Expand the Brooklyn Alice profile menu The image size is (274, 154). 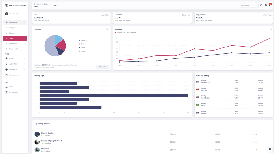point(15,14)
